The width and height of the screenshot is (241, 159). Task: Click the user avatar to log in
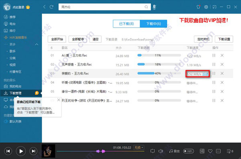click(7, 7)
